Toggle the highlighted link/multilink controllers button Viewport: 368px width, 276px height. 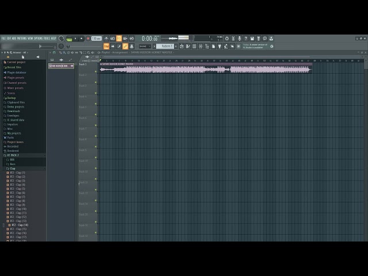point(125,46)
